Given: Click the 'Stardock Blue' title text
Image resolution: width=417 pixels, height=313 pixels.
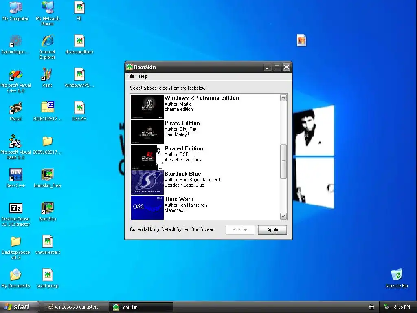Looking at the screenshot, I should 183,174.
